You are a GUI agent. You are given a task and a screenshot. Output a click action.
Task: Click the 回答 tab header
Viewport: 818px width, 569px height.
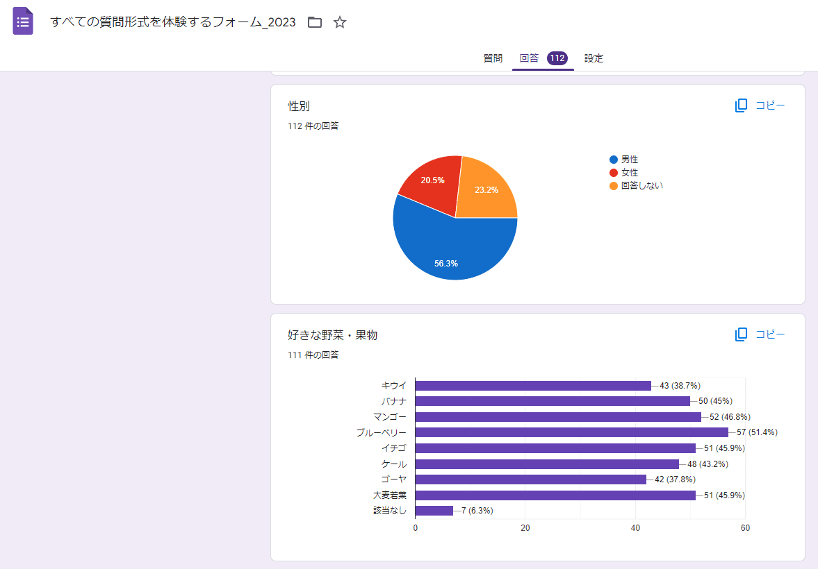pos(528,58)
